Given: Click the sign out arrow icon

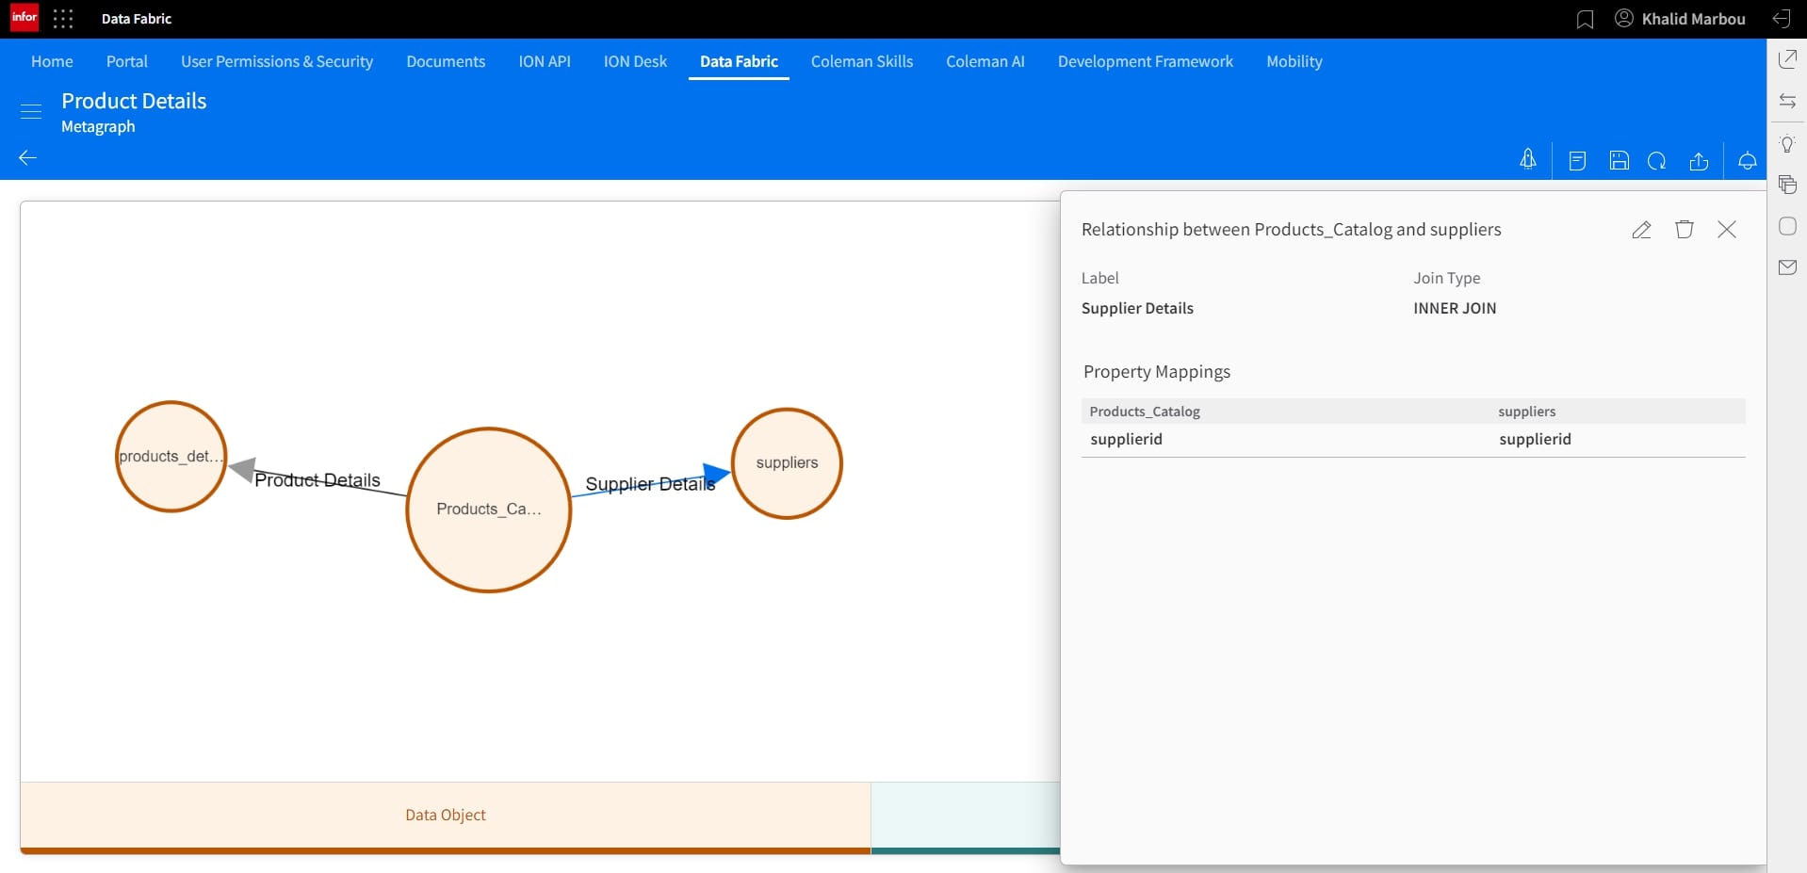Looking at the screenshot, I should pos(1782,19).
